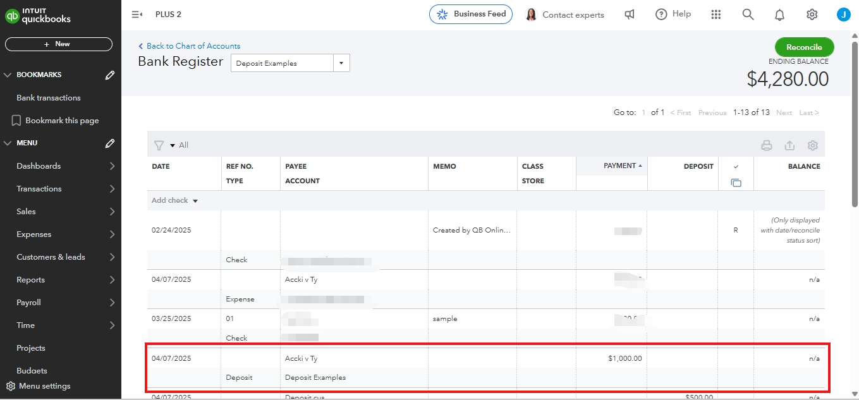Expand the Expenses submenu arrow
The image size is (859, 400).
pos(112,234)
